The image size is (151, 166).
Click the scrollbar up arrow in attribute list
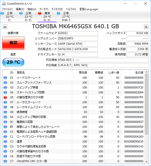(146, 72)
